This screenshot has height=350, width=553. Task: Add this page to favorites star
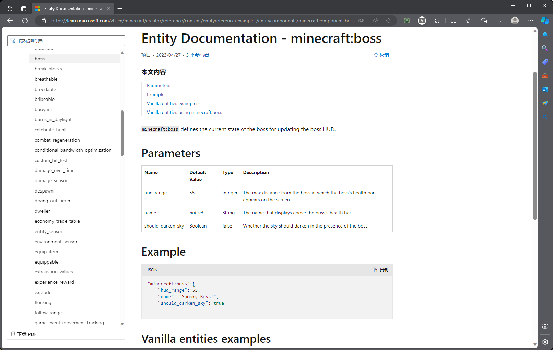[389, 21]
